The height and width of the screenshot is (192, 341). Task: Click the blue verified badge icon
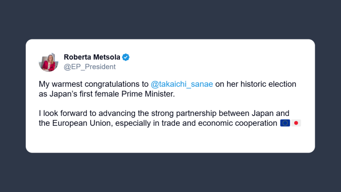coord(126,57)
